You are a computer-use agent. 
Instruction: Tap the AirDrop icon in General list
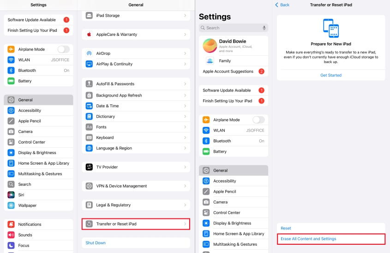(x=89, y=53)
